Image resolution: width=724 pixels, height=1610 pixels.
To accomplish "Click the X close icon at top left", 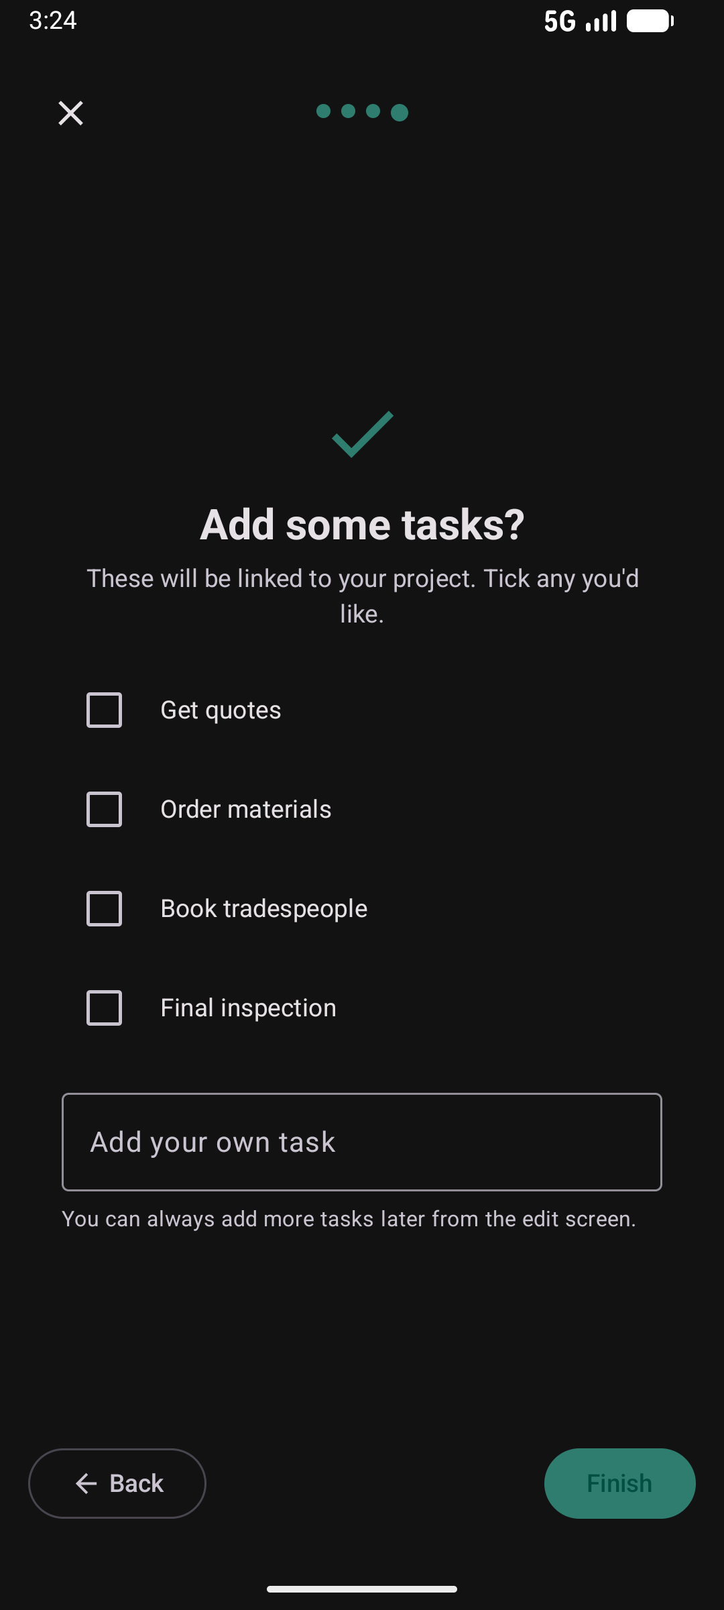I will [x=70, y=113].
